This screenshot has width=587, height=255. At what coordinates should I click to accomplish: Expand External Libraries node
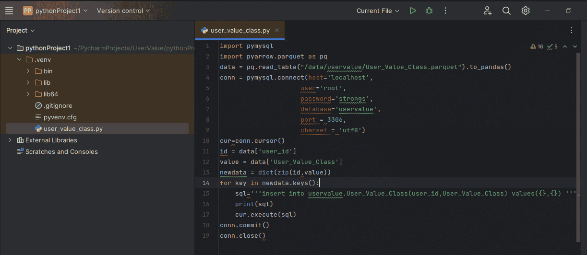click(x=10, y=140)
